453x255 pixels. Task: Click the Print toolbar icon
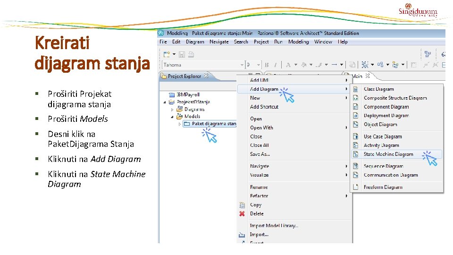pos(191,54)
